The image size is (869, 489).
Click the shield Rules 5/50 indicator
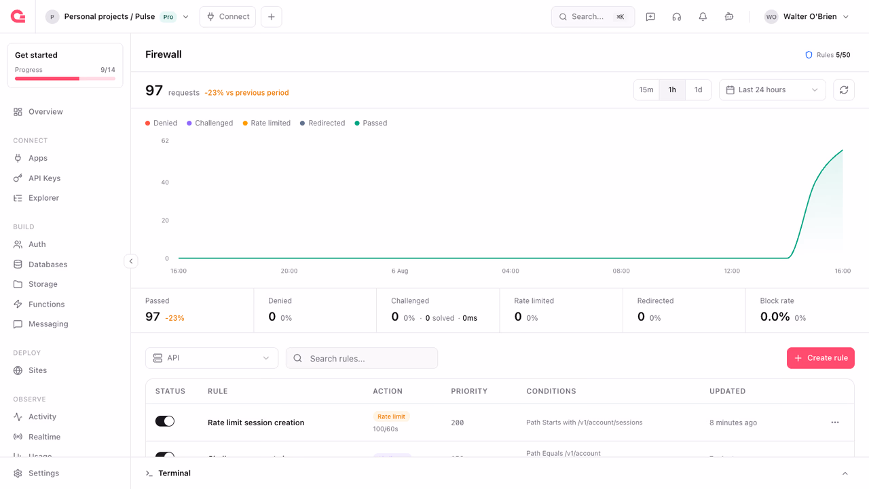pyautogui.click(x=828, y=55)
